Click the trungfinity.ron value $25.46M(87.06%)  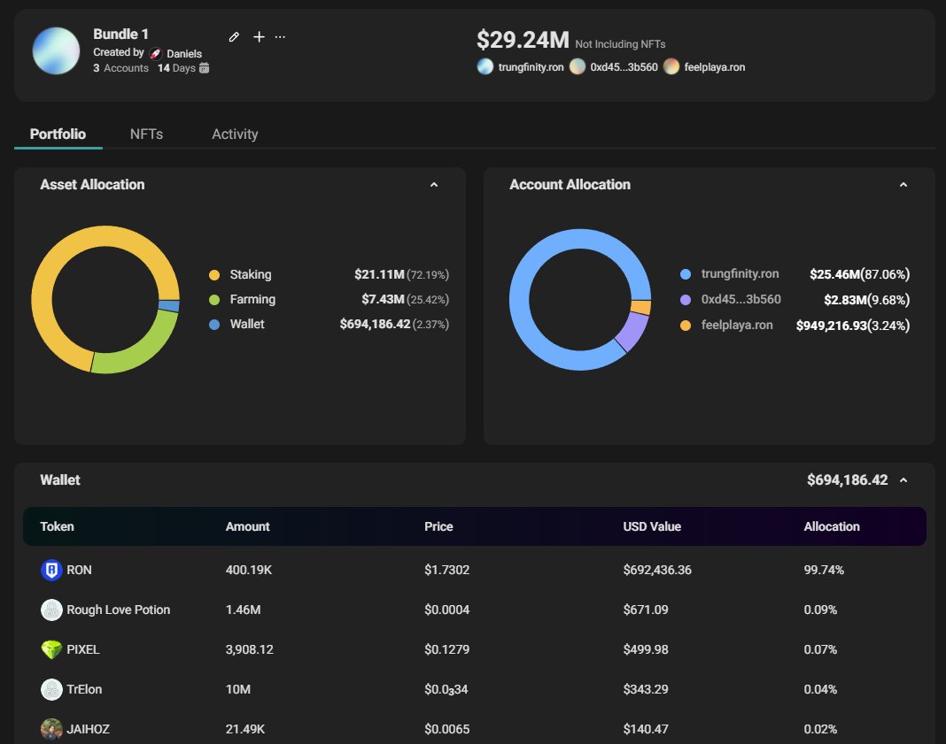[860, 274]
